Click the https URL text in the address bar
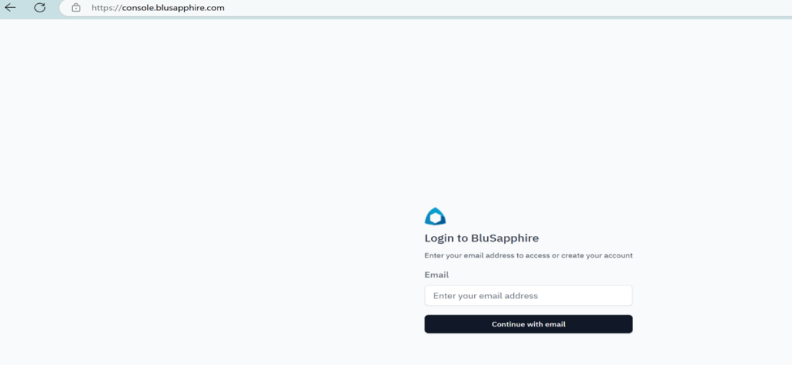Image resolution: width=792 pixels, height=368 pixels. point(158,8)
